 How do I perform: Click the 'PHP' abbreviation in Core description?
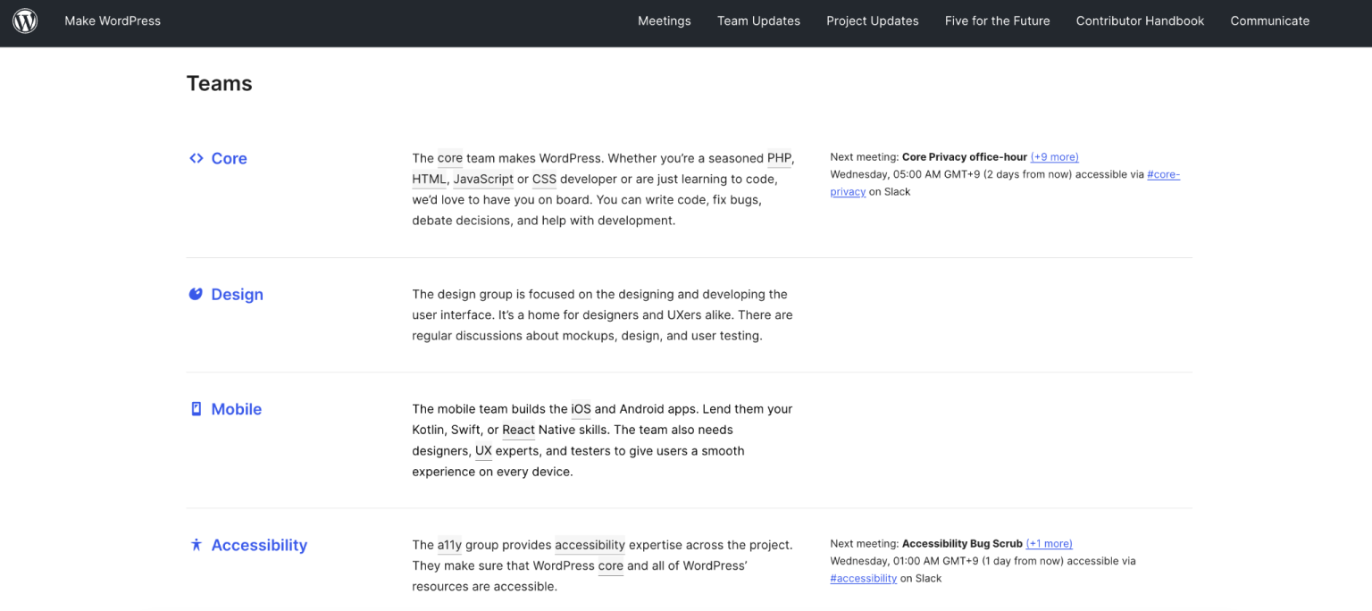coord(779,158)
